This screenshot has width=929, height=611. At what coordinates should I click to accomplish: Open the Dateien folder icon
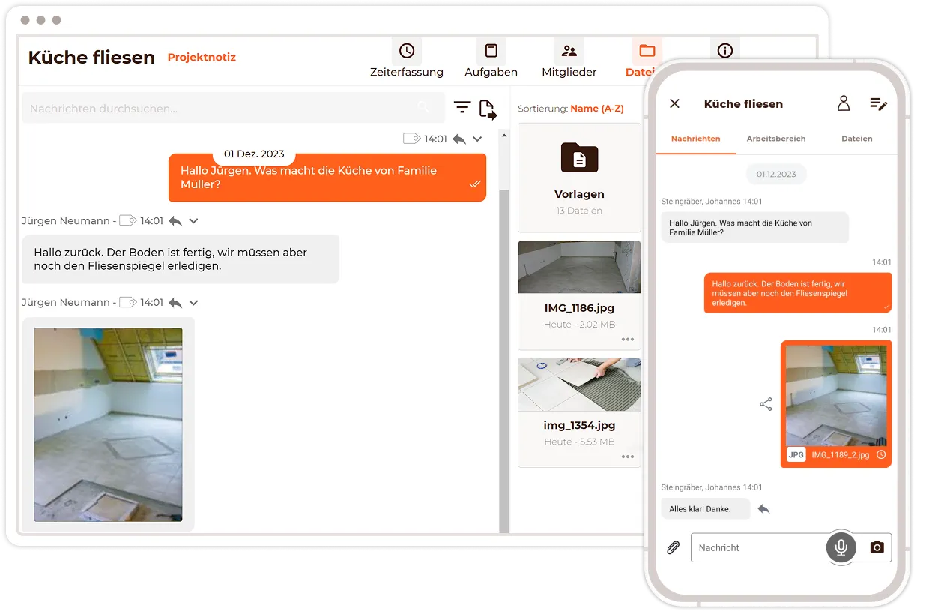(x=647, y=51)
